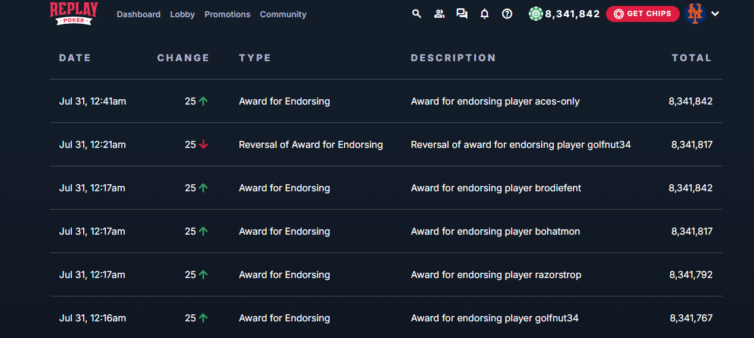Click the 8,341,842 chip balance in header
754x338 pixels.
[x=573, y=14]
